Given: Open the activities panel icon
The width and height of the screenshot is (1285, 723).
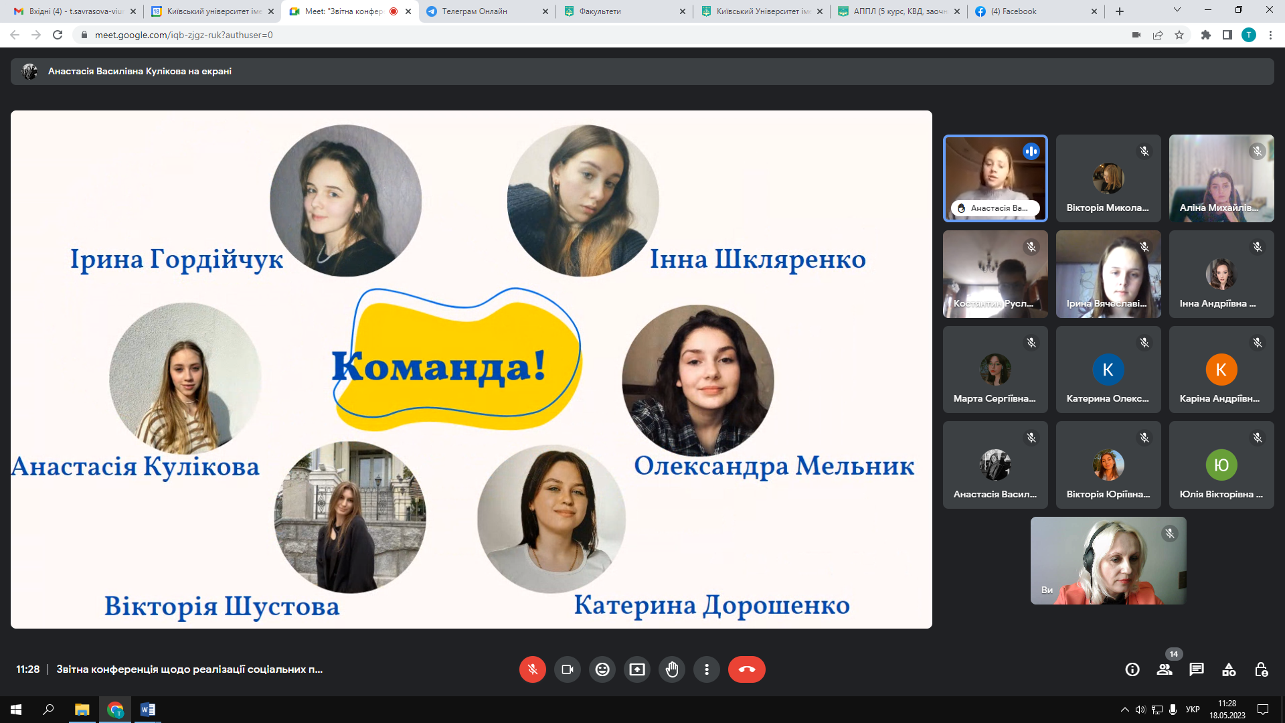Looking at the screenshot, I should point(1229,669).
